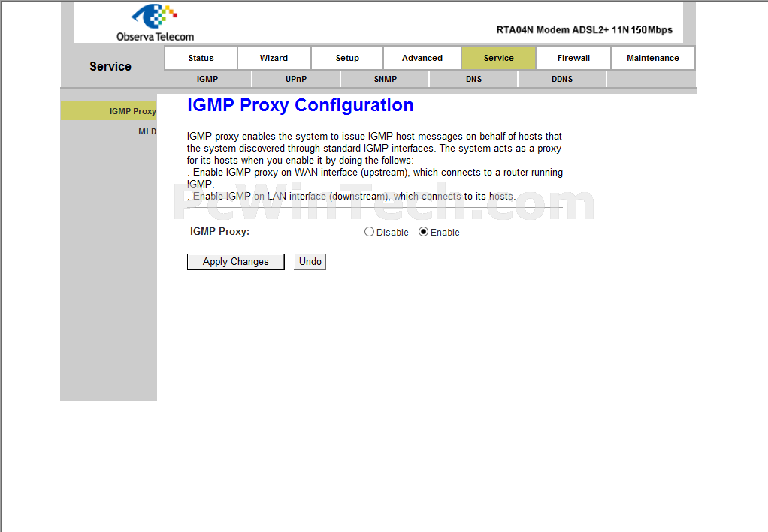Select IGMP Proxy in the sidebar
Viewport: 768px width, 532px height.
point(132,111)
